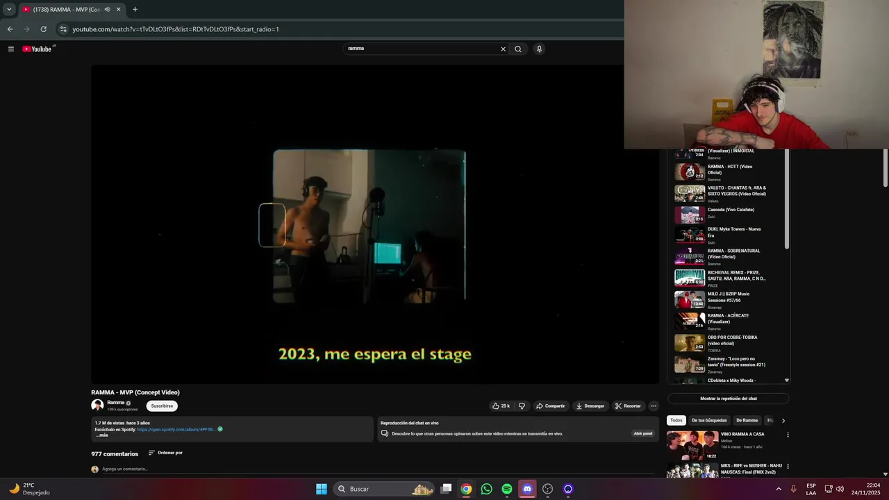This screenshot has width=889, height=500.
Task: Open the volume speaker tray icon
Action: (x=840, y=489)
